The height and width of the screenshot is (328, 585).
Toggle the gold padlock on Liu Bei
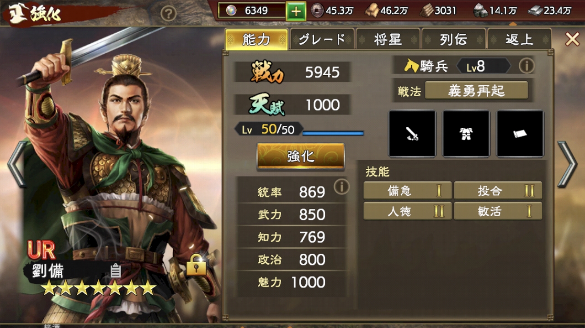(x=196, y=265)
